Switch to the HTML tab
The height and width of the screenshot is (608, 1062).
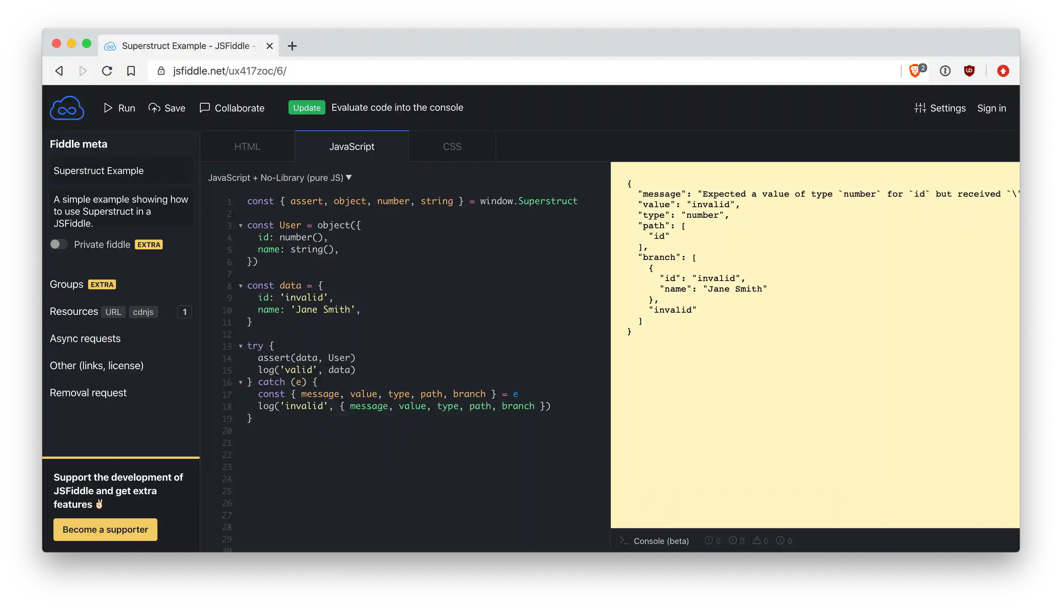pos(247,146)
